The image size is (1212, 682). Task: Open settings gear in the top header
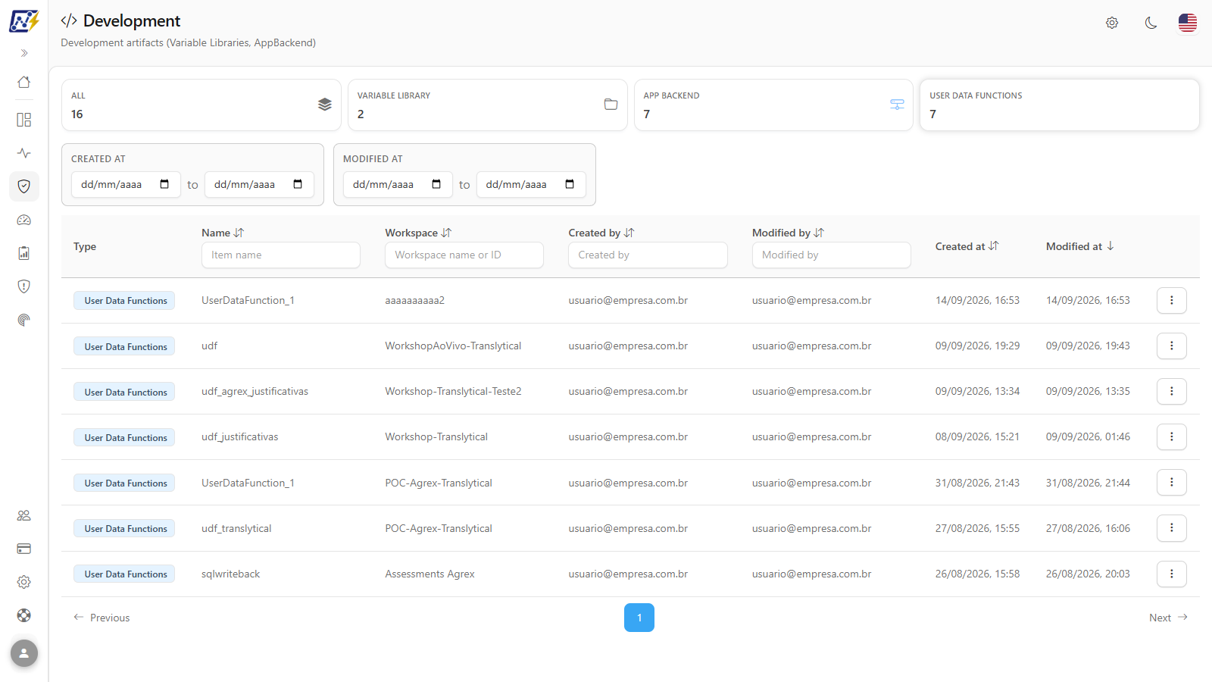click(x=1112, y=23)
